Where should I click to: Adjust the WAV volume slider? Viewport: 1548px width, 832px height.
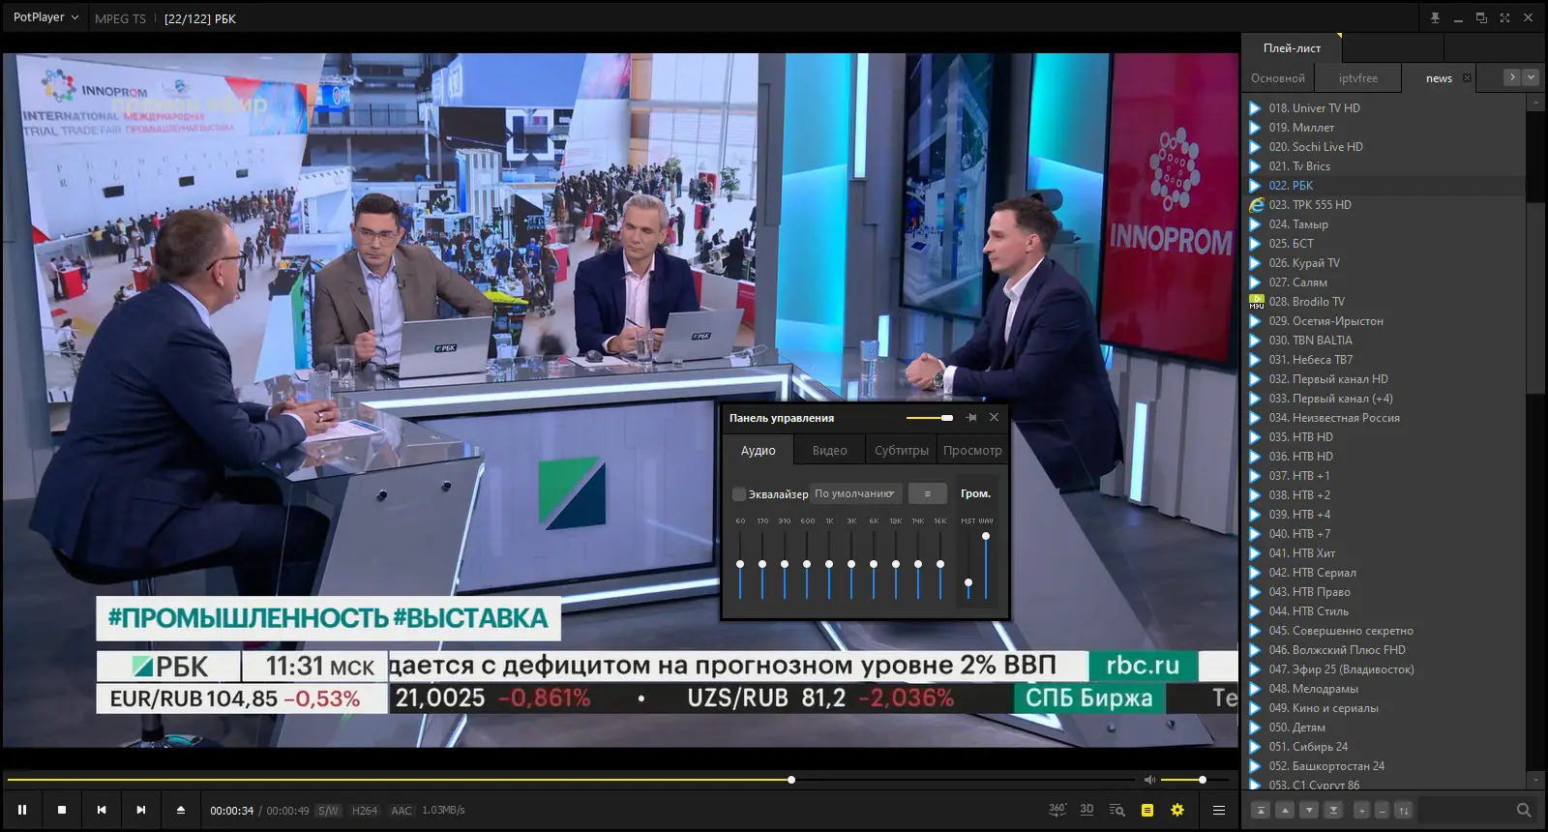click(x=986, y=566)
